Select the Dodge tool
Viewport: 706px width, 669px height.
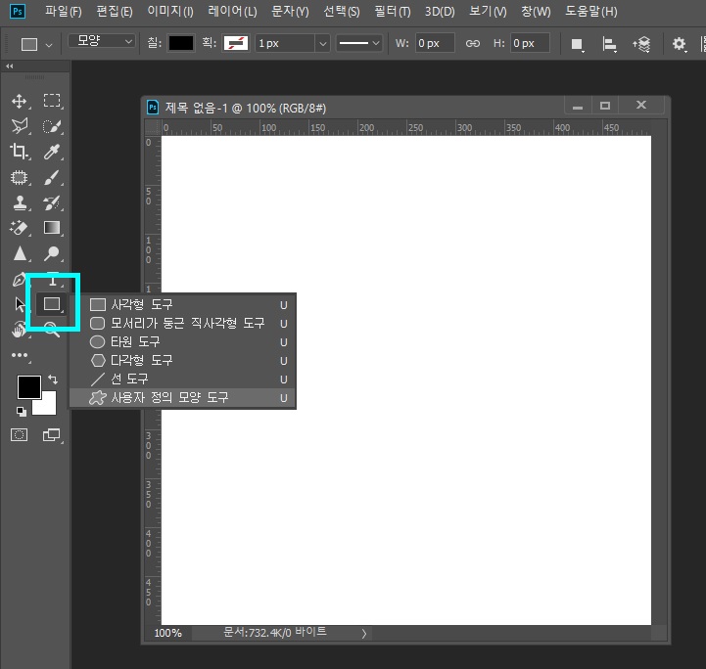point(52,253)
